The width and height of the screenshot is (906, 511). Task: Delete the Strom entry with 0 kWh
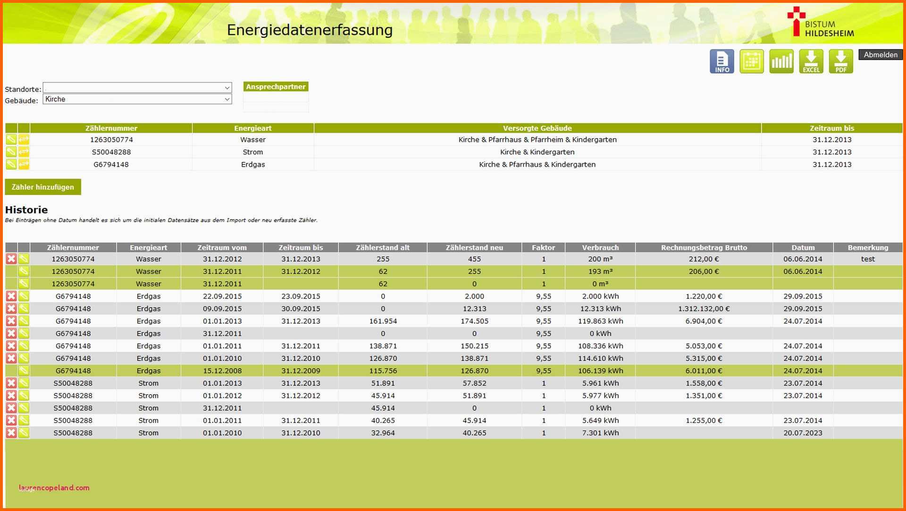coord(11,407)
